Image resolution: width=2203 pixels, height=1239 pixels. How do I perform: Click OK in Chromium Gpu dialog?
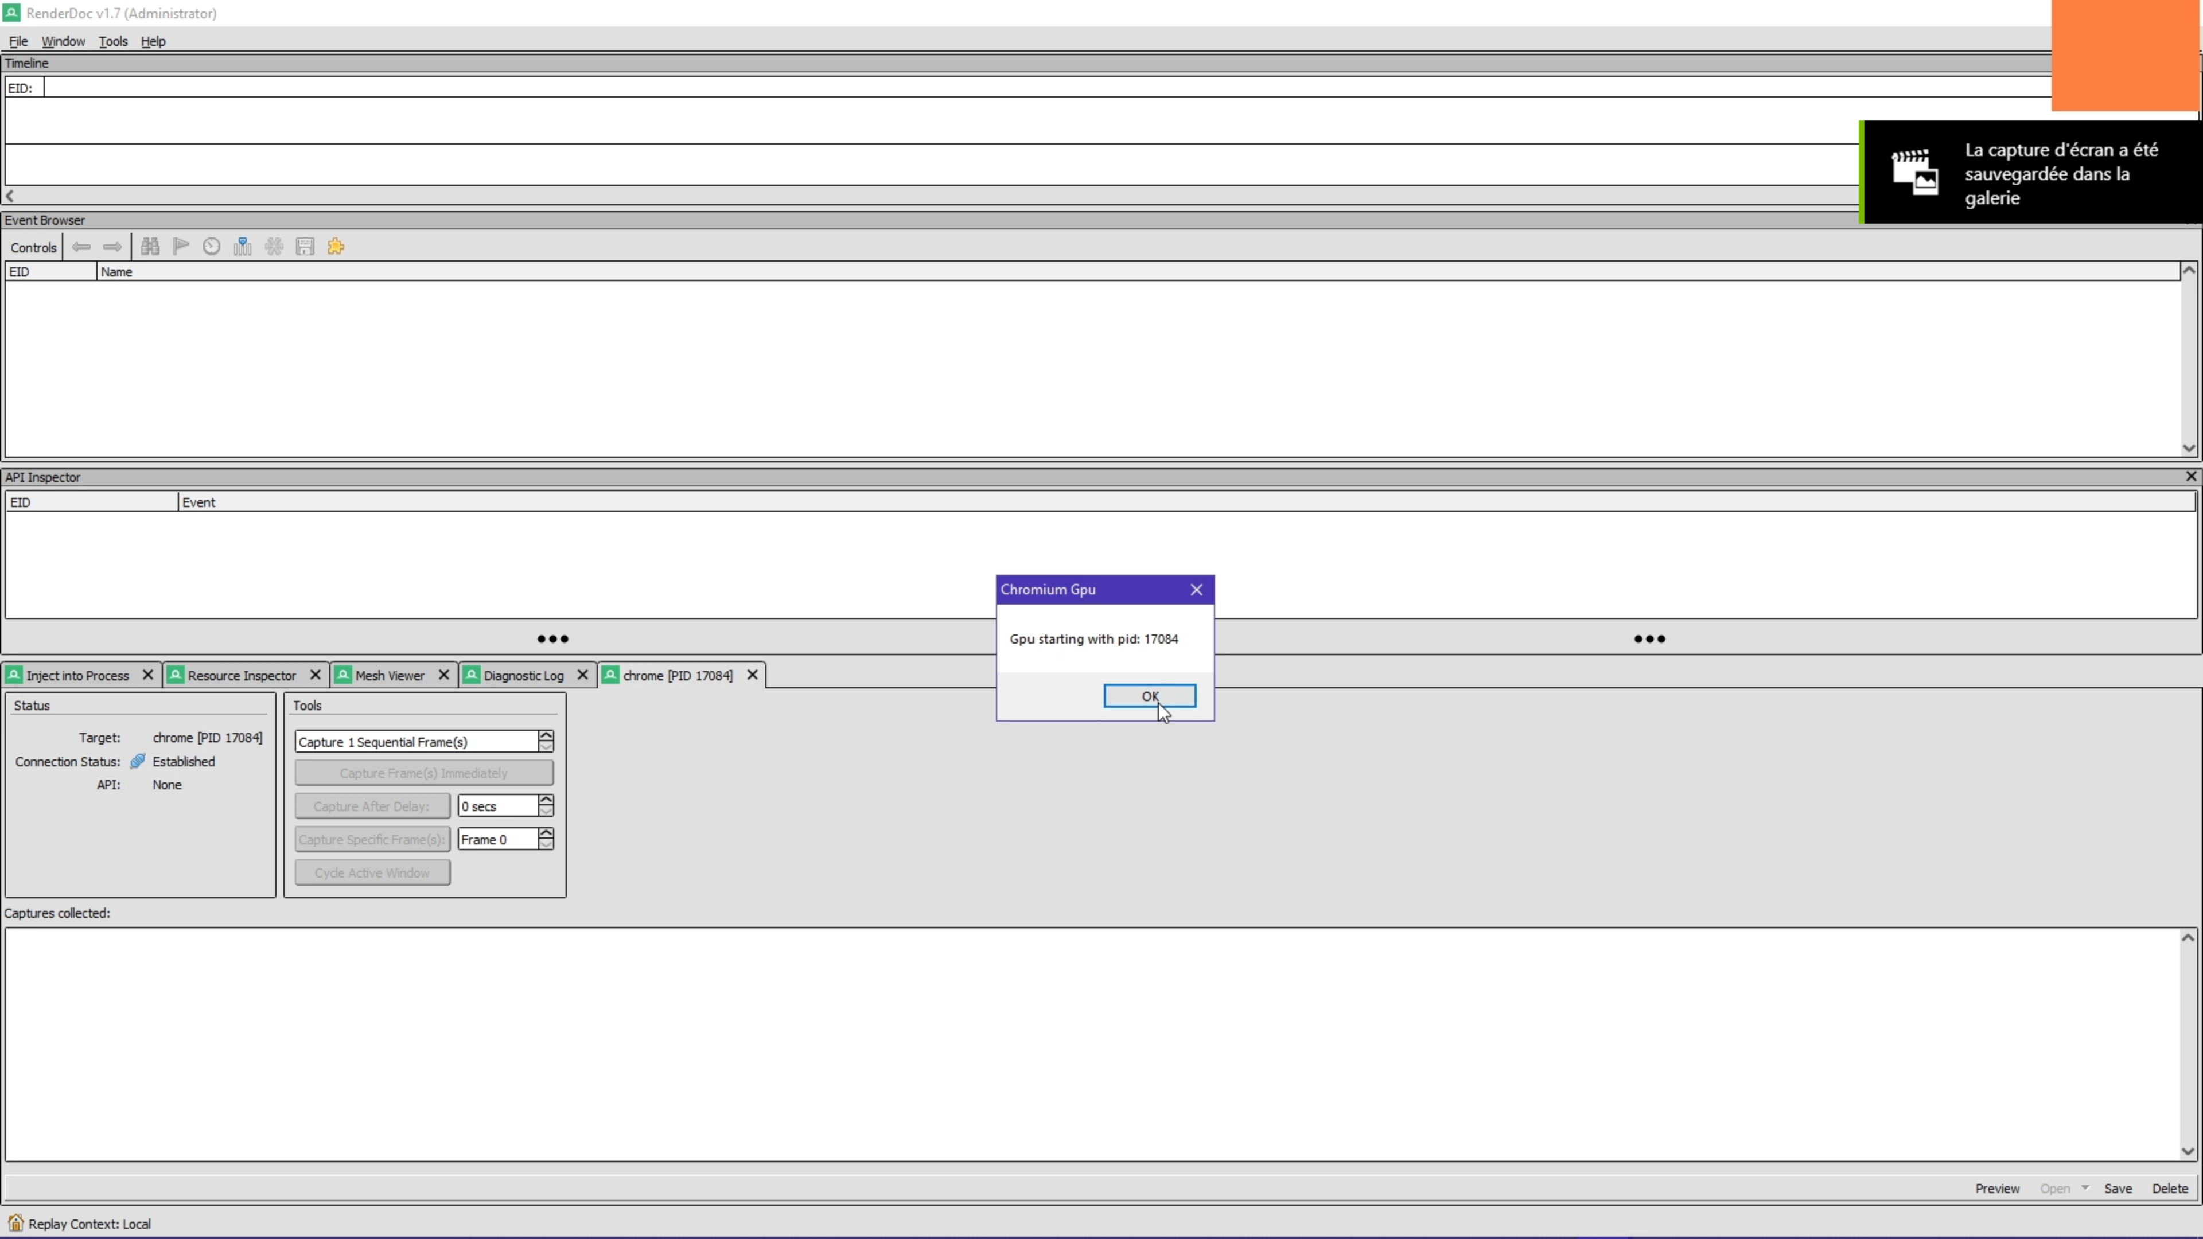[1149, 696]
